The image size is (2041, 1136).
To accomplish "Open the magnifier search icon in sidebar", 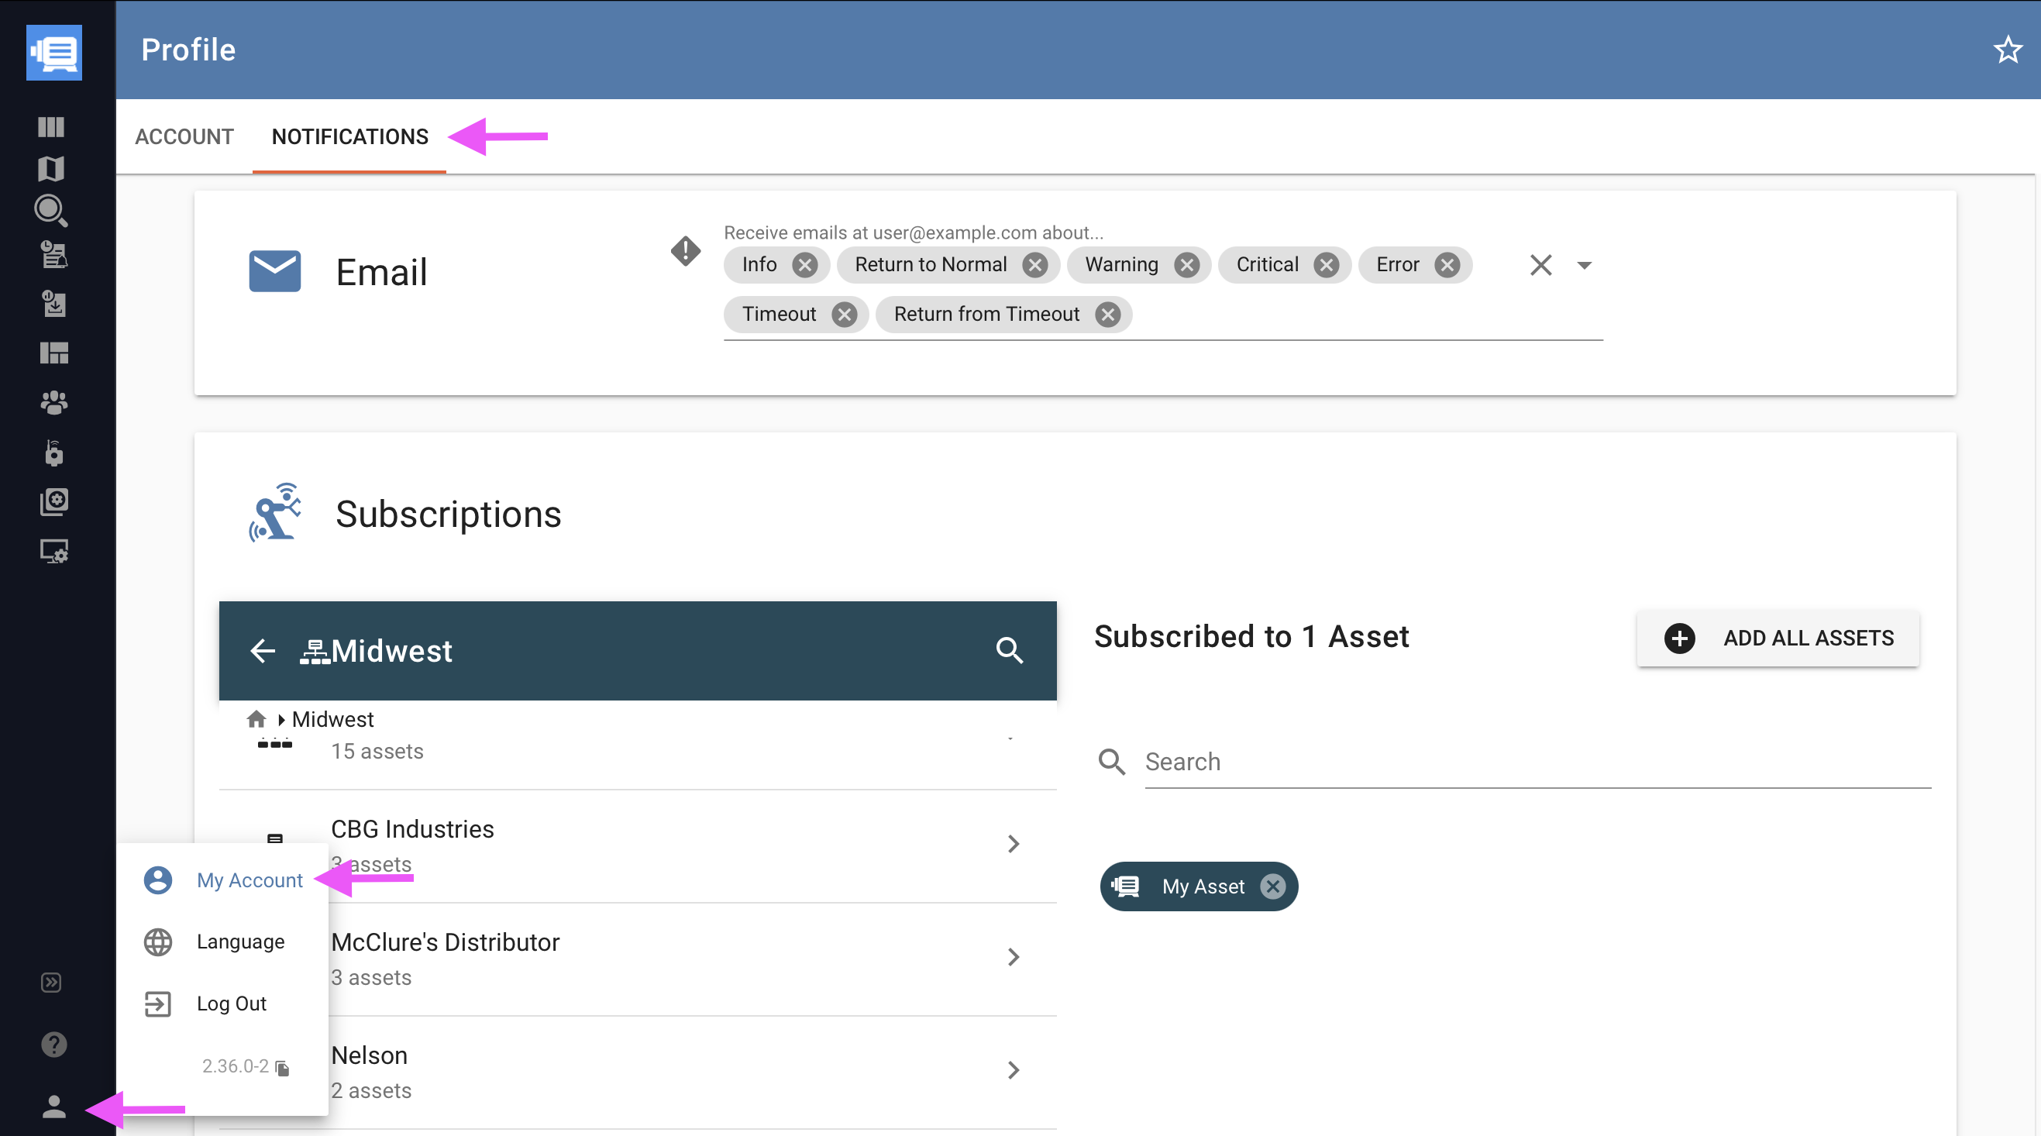I will point(51,211).
